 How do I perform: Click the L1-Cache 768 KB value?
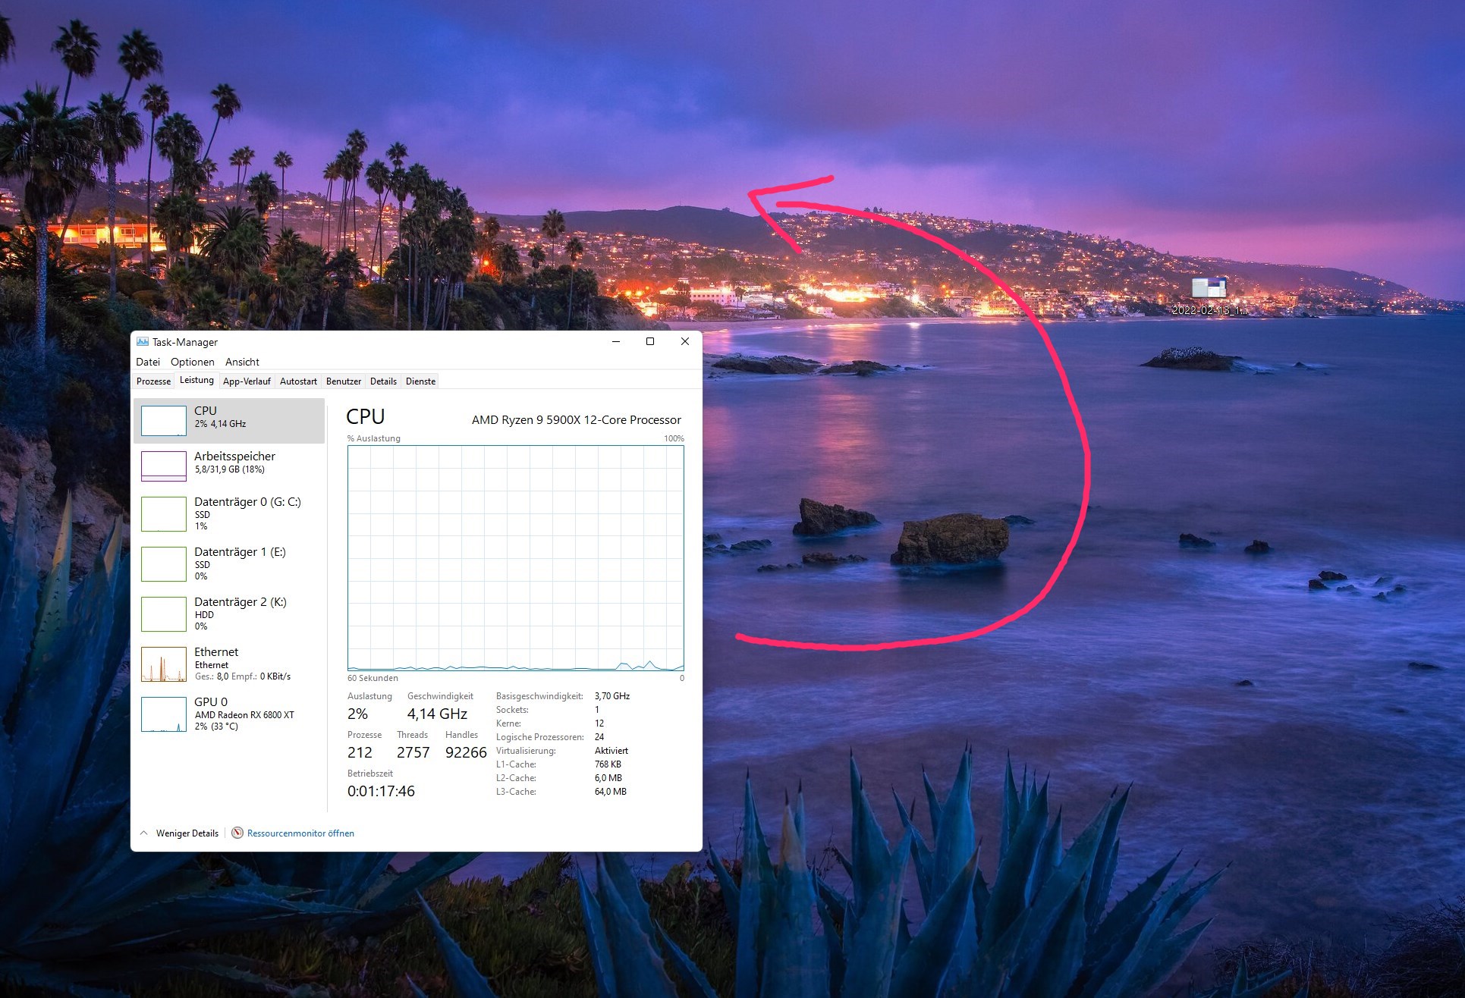(x=608, y=764)
